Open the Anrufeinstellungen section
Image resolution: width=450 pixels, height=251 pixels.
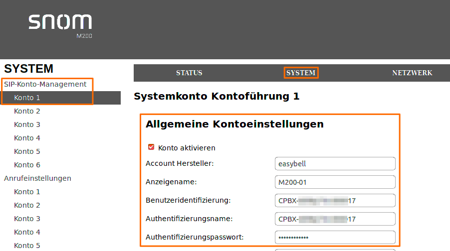tap(37, 178)
